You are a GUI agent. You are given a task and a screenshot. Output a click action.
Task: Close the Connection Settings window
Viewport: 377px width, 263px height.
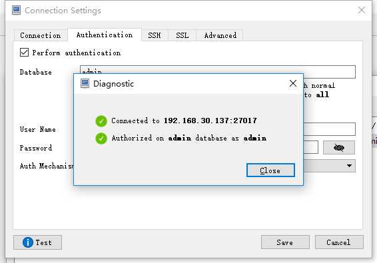pos(362,11)
